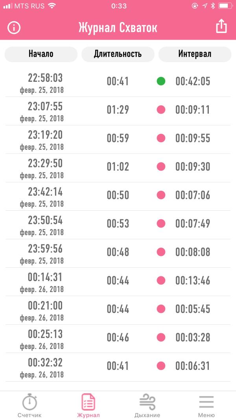Click the Интервал column header
The width and height of the screenshot is (236, 419).
tap(195, 54)
